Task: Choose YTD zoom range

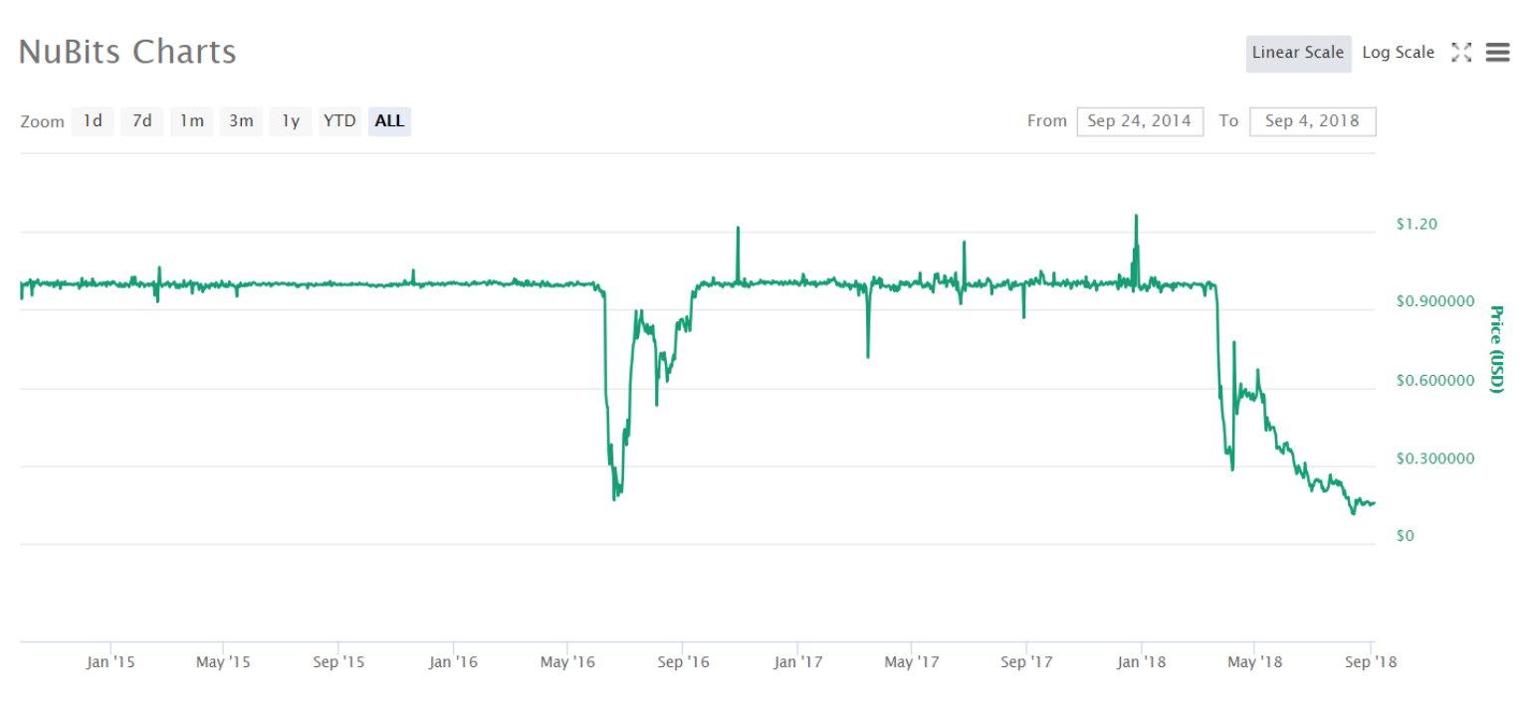Action: tap(339, 121)
